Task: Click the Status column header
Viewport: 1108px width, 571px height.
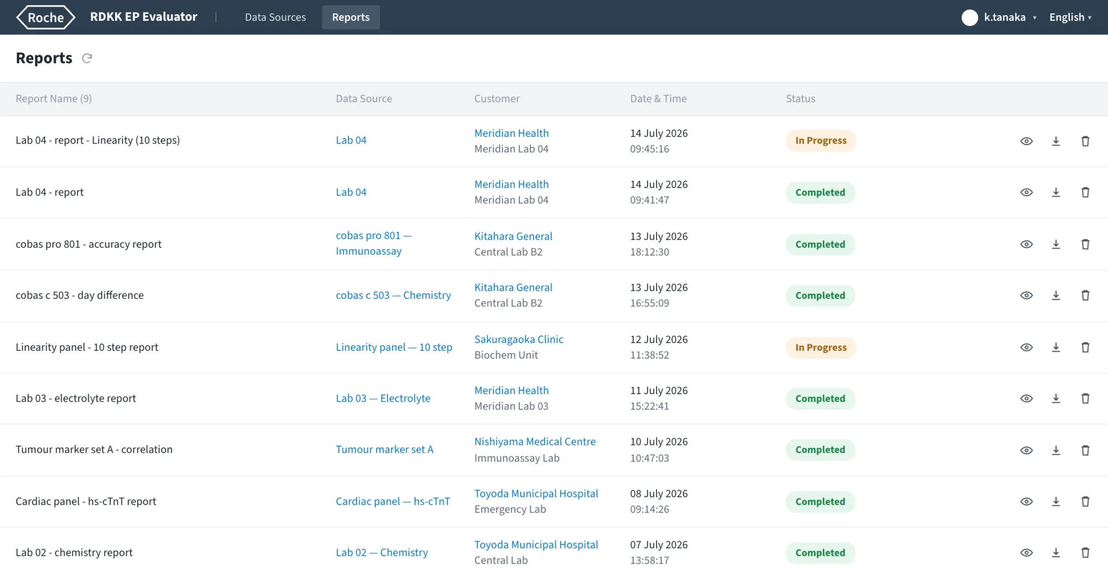Action: (x=801, y=99)
